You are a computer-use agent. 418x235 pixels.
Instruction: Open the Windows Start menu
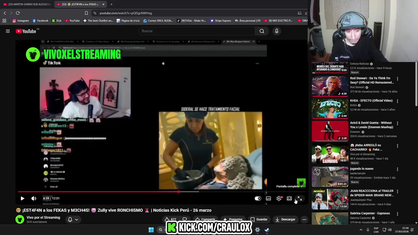(151, 230)
